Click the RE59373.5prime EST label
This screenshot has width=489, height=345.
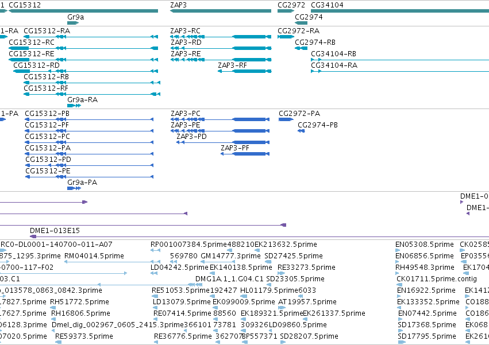point(84,336)
